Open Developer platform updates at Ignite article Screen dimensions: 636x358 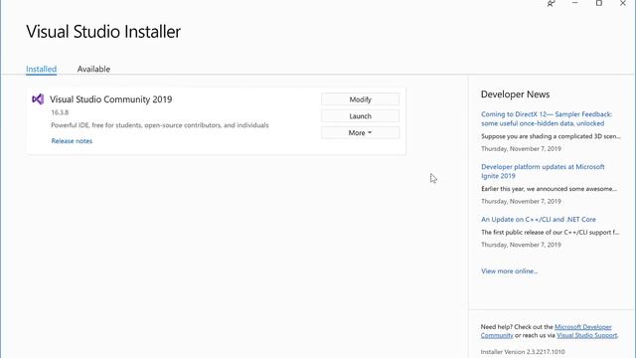[543, 171]
